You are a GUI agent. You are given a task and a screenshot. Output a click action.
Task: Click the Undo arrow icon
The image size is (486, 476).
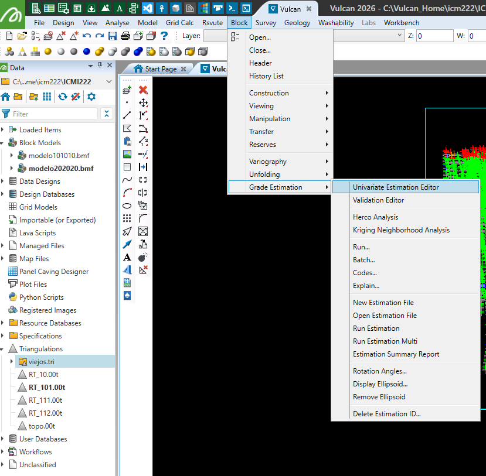point(87,36)
